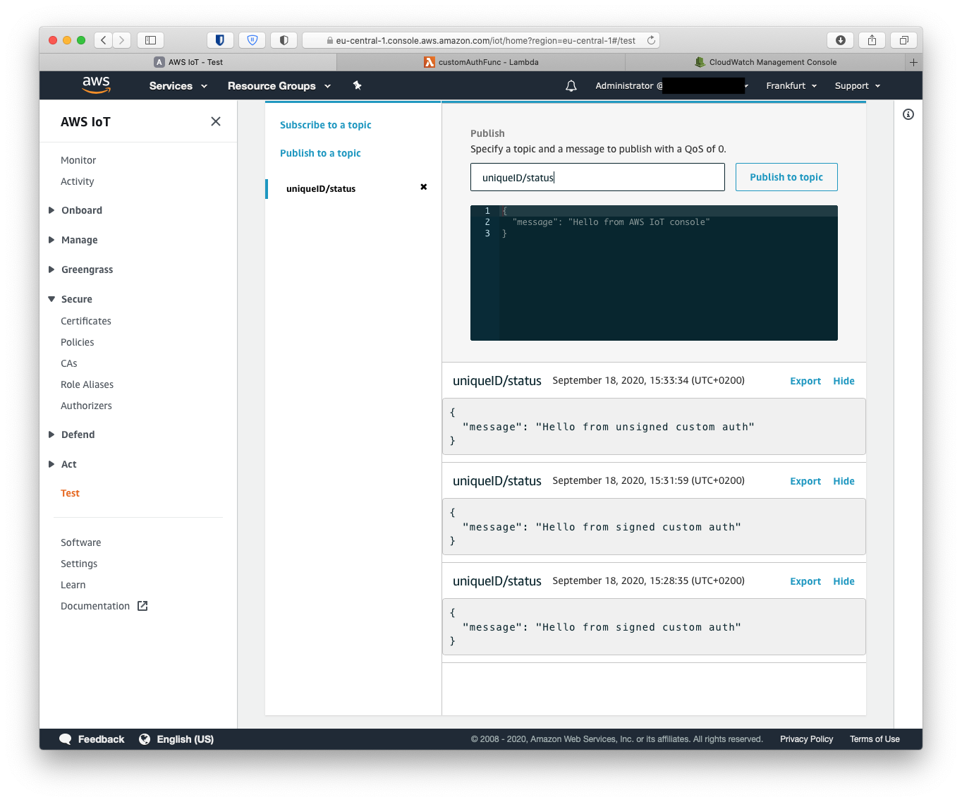Remove the uniqueID/status subscription with X

(424, 187)
